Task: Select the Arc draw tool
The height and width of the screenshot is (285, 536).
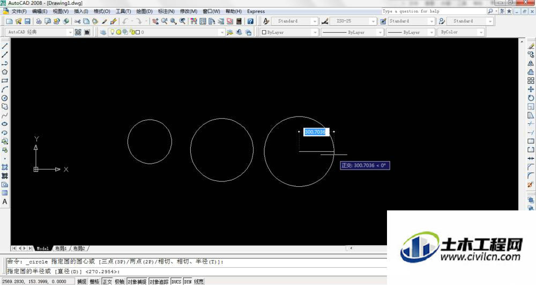Action: (x=5, y=89)
